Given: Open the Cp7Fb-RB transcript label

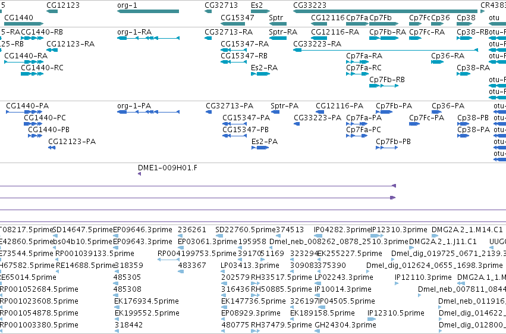Looking at the screenshot, I should (x=387, y=80).
